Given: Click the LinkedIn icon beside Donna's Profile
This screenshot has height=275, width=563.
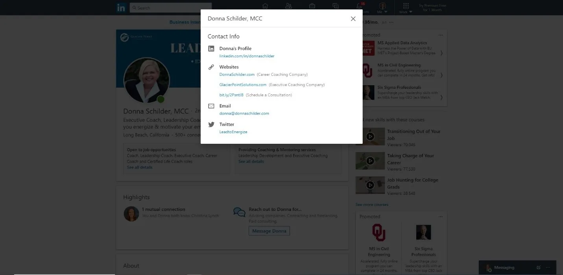Looking at the screenshot, I should click(211, 49).
